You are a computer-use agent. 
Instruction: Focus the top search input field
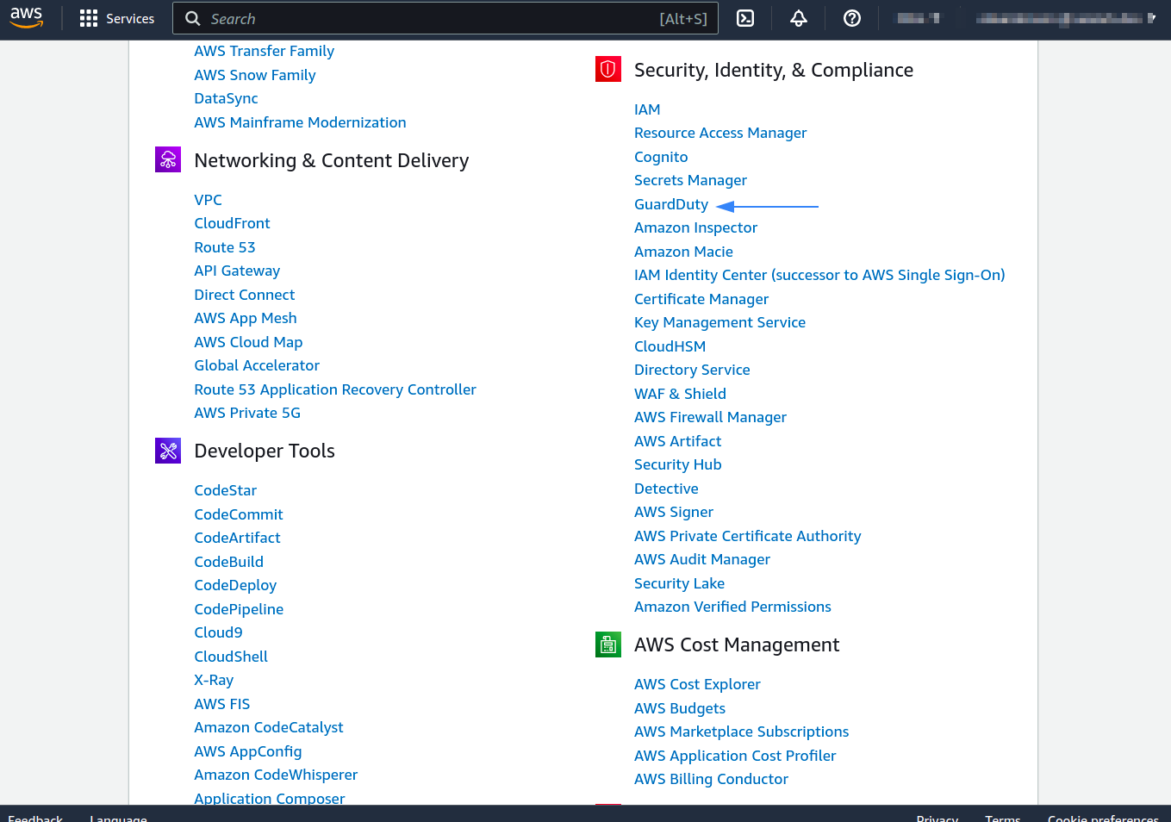coord(445,18)
